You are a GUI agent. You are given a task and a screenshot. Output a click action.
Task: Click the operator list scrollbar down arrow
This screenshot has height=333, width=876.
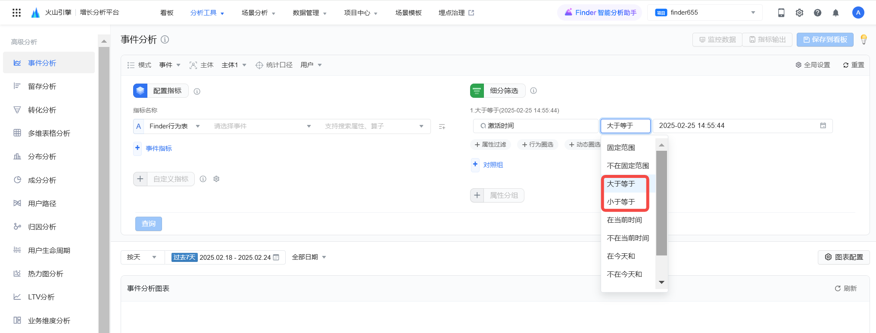[x=661, y=283]
